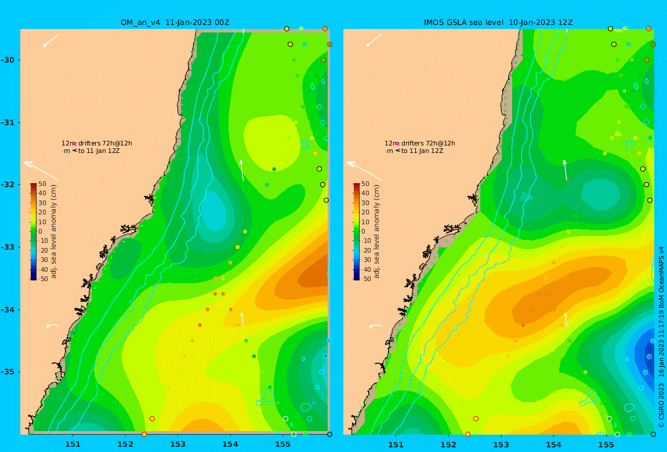Click the IMOS GSLA colorbar's adj. sea level anomaly label
The width and height of the screenshot is (667, 452).
pyautogui.click(x=377, y=232)
